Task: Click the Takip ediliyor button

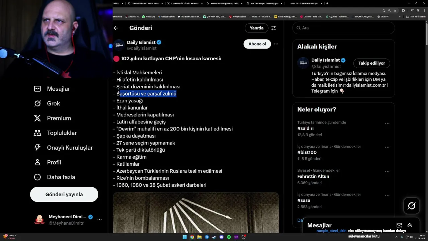Action: tap(371, 63)
